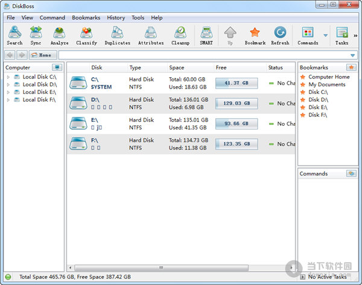Click the No Active Tasks play icon

coord(302,277)
